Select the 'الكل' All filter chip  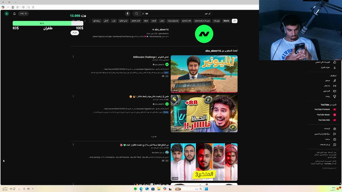coord(234,21)
